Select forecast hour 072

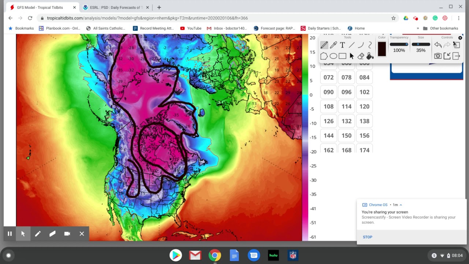329,77
